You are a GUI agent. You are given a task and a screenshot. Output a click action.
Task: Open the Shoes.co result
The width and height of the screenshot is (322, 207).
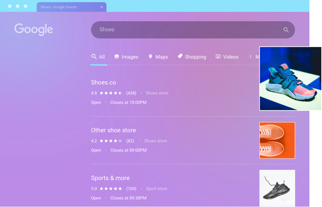coord(104,82)
